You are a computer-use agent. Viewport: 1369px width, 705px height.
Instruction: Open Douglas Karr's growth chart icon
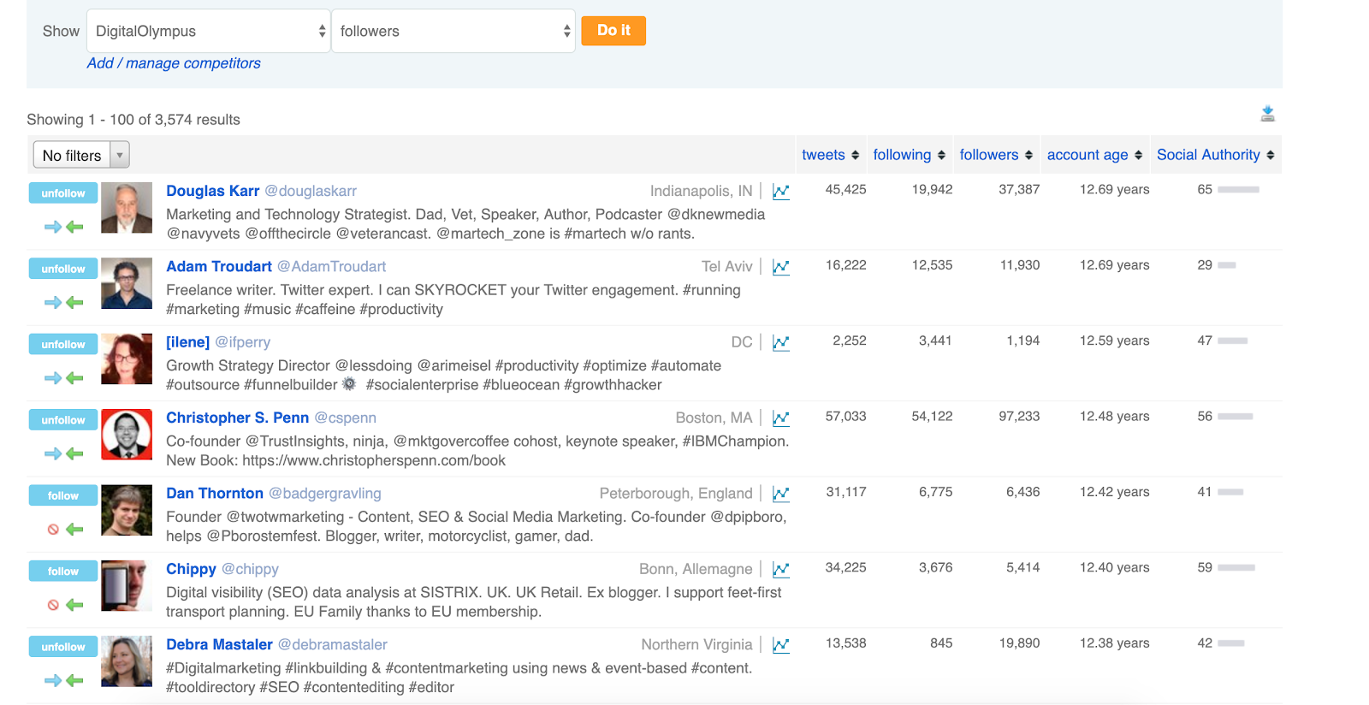(781, 192)
